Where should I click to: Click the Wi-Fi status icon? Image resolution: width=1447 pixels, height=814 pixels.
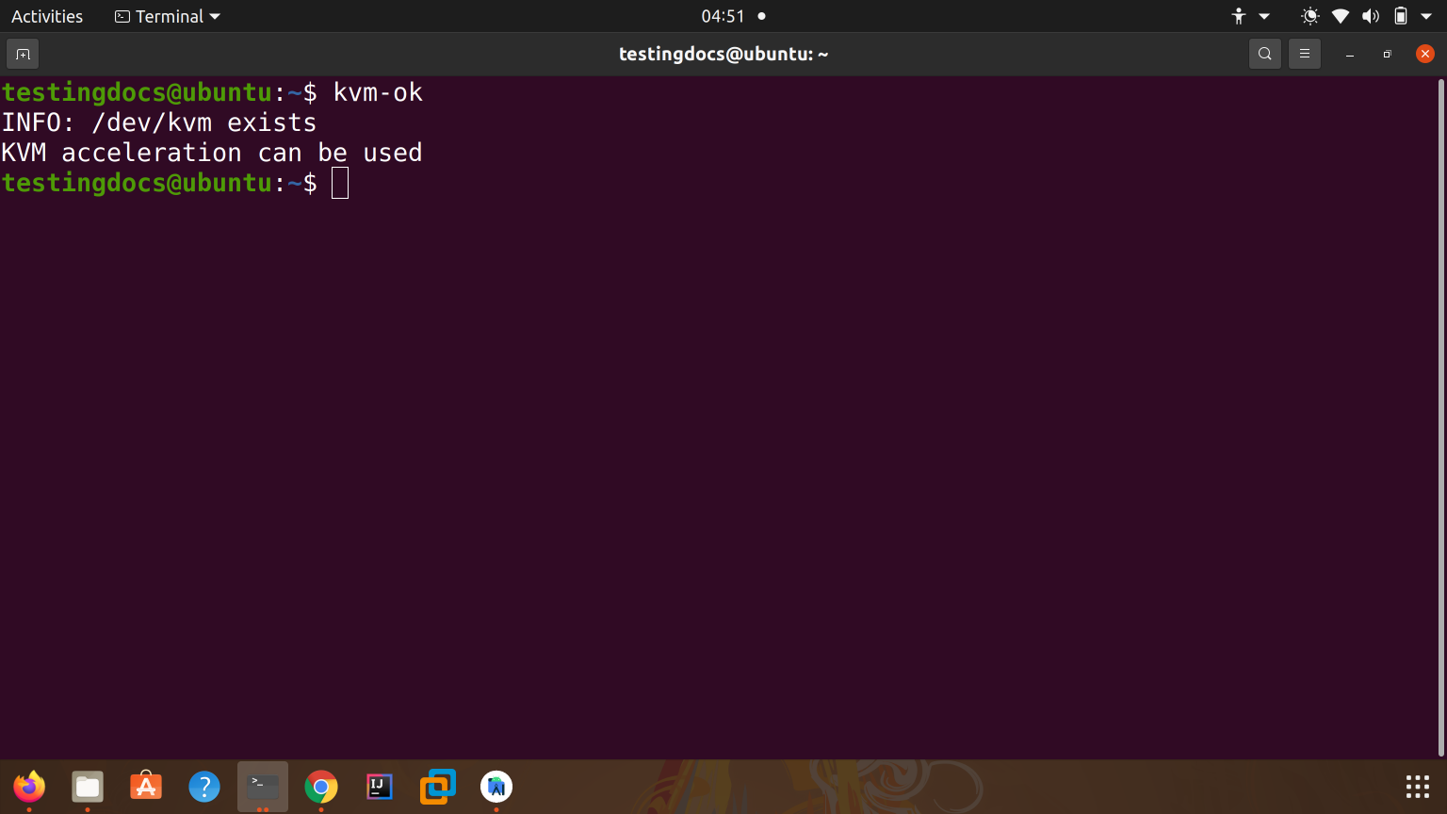pyautogui.click(x=1341, y=16)
